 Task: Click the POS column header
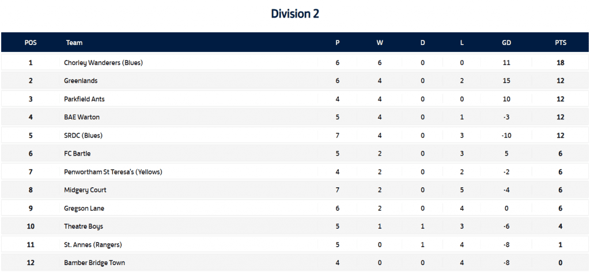pos(31,43)
